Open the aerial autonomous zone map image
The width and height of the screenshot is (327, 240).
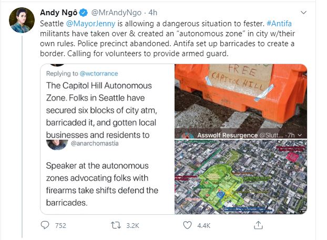241,176
